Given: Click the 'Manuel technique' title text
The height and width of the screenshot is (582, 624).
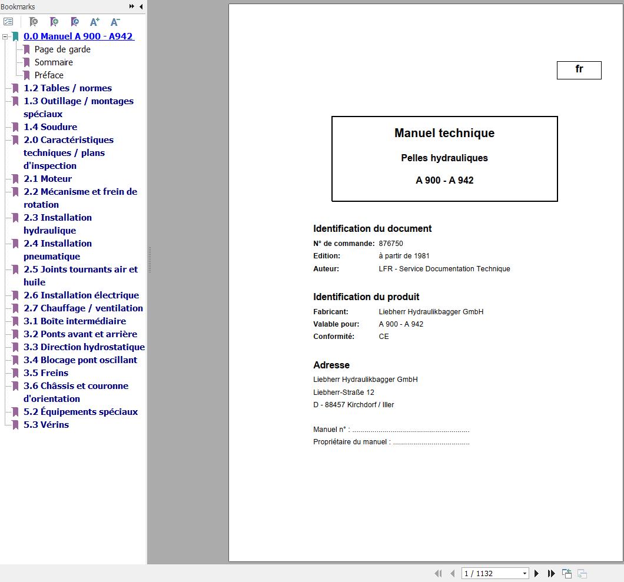Looking at the screenshot, I should (444, 133).
